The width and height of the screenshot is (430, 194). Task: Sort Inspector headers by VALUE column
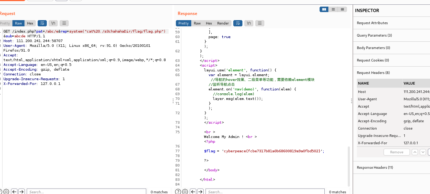(416, 83)
